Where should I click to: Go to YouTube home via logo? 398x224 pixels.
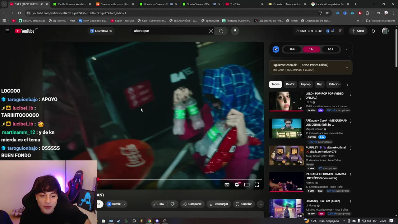coord(25,31)
